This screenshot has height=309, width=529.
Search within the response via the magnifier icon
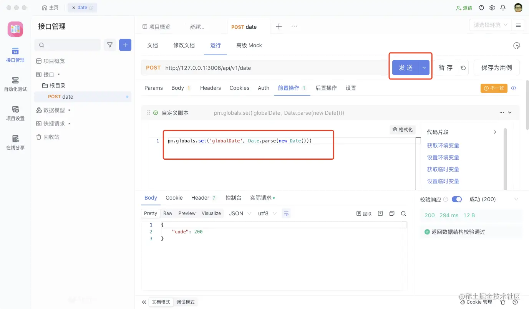403,213
